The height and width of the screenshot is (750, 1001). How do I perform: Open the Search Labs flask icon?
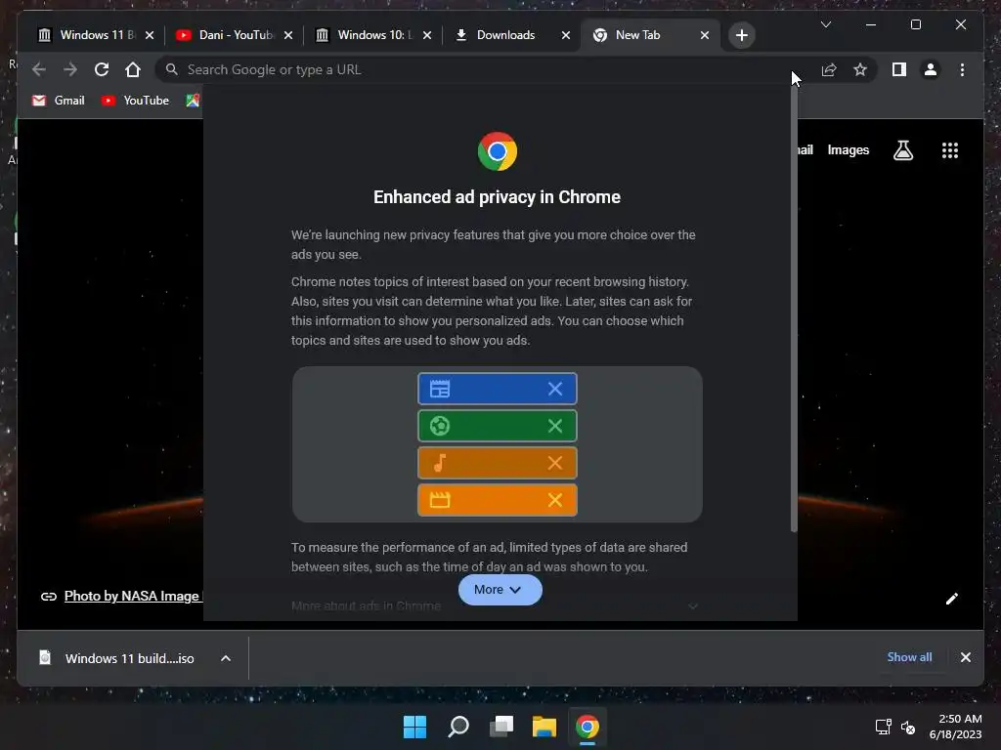click(902, 150)
